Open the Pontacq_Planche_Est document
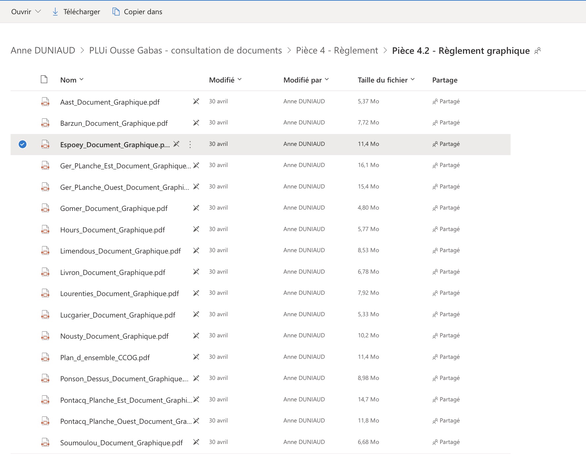Viewport: 586px width, 474px height. click(x=126, y=400)
